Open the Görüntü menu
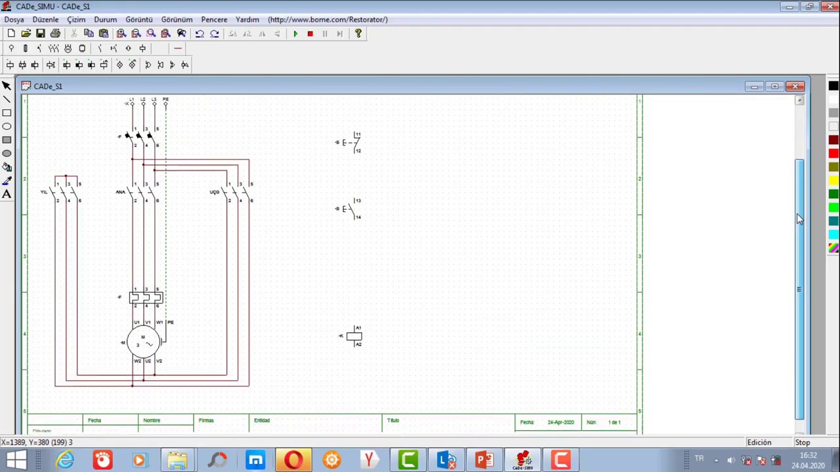 coord(138,20)
